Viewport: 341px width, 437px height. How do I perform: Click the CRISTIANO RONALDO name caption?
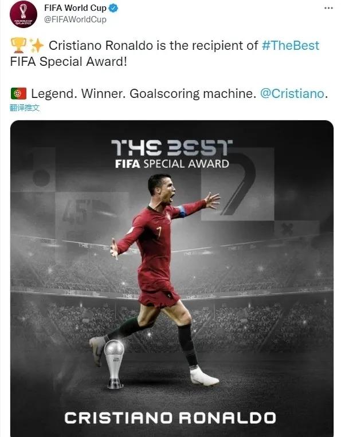point(170,418)
